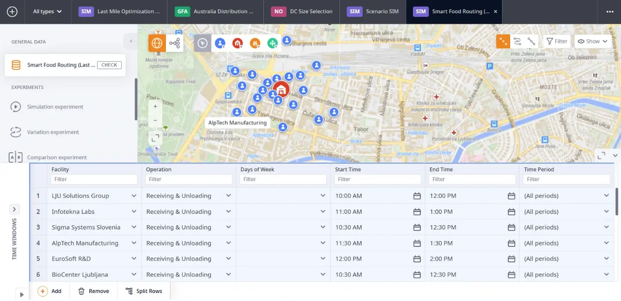621x301 pixels.
Task: Open calendar picker for LJU Solutions start time
Action: click(x=417, y=196)
